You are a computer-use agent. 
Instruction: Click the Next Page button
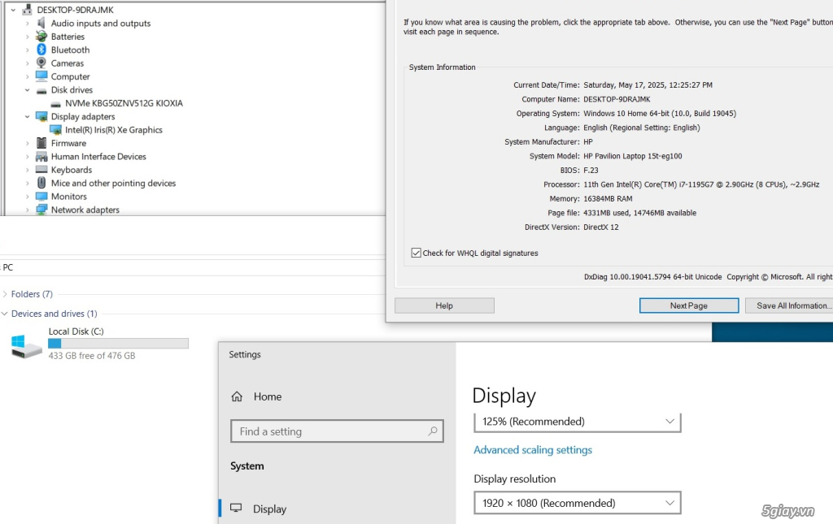tap(689, 305)
